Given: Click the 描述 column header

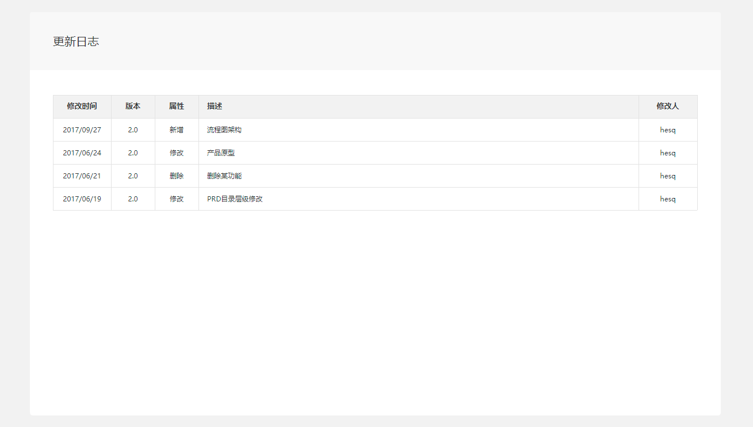Looking at the screenshot, I should 215,106.
